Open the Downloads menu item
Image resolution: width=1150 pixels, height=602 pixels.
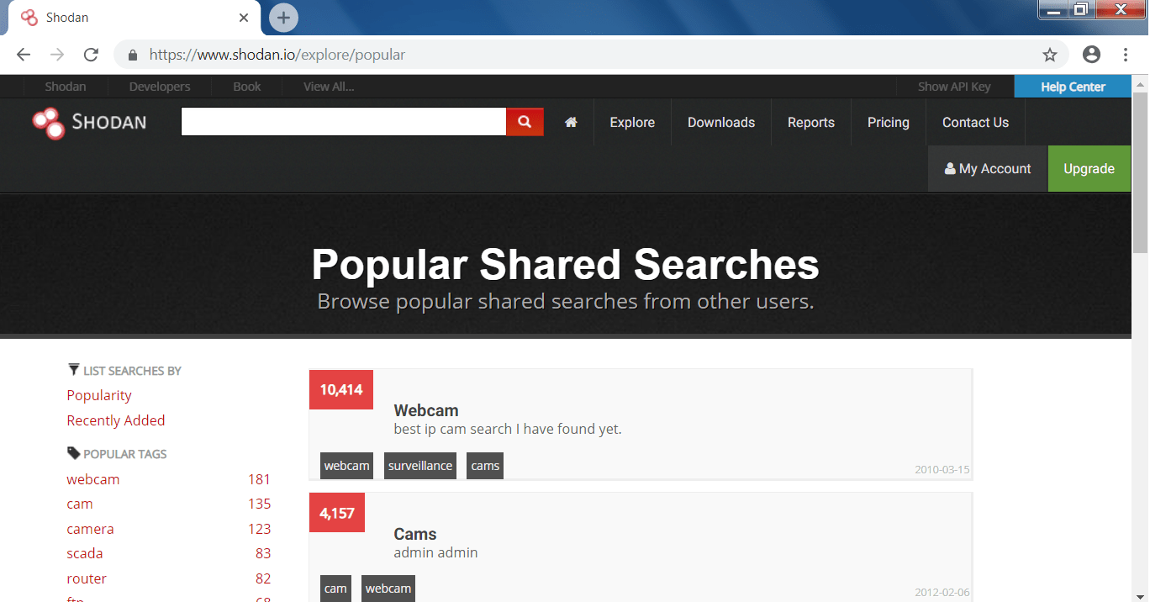721,122
